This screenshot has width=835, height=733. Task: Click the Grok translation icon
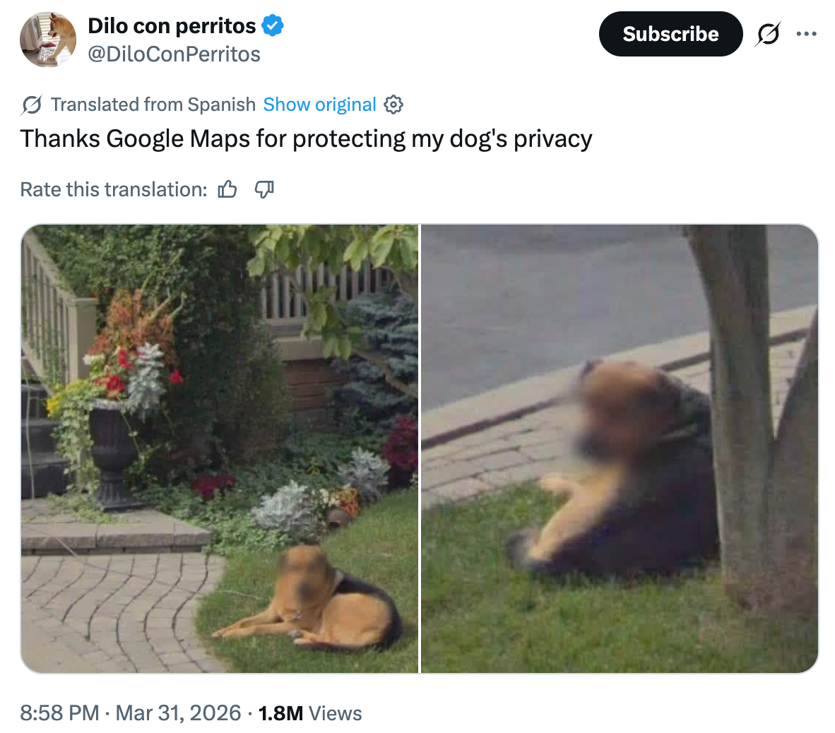[31, 105]
